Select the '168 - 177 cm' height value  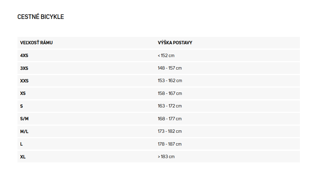(x=170, y=118)
